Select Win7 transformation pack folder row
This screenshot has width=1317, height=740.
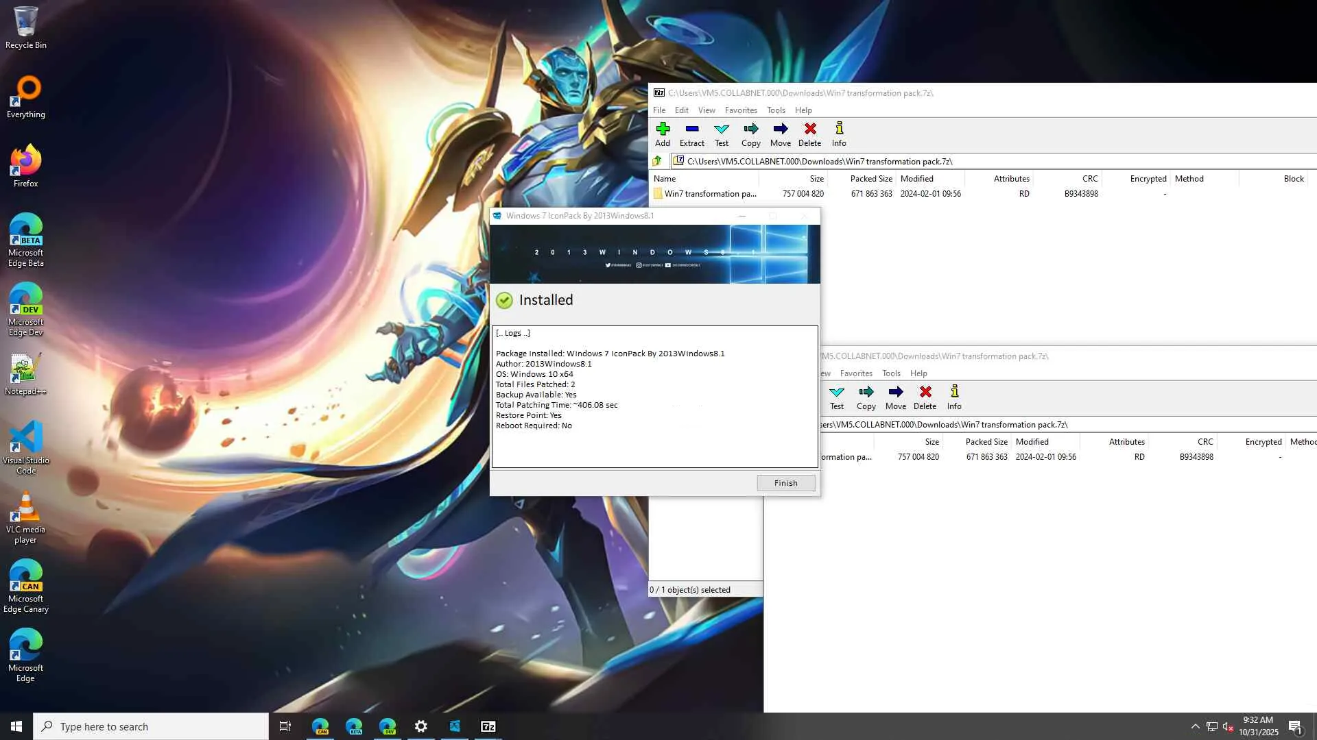709,194
